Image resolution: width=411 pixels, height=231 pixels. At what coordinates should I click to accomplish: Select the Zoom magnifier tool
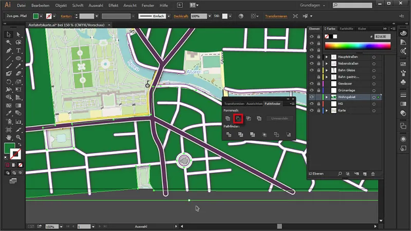point(18,137)
